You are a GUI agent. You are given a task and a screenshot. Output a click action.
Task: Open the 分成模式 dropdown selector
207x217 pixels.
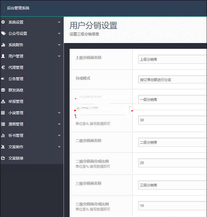pyautogui.click(x=172, y=80)
